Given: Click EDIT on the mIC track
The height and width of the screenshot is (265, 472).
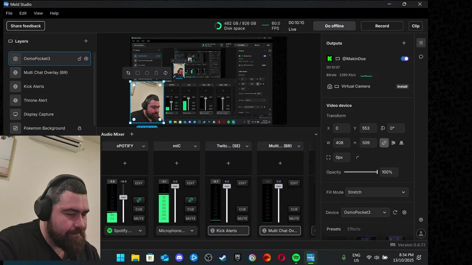Looking at the screenshot, I should click(191, 183).
